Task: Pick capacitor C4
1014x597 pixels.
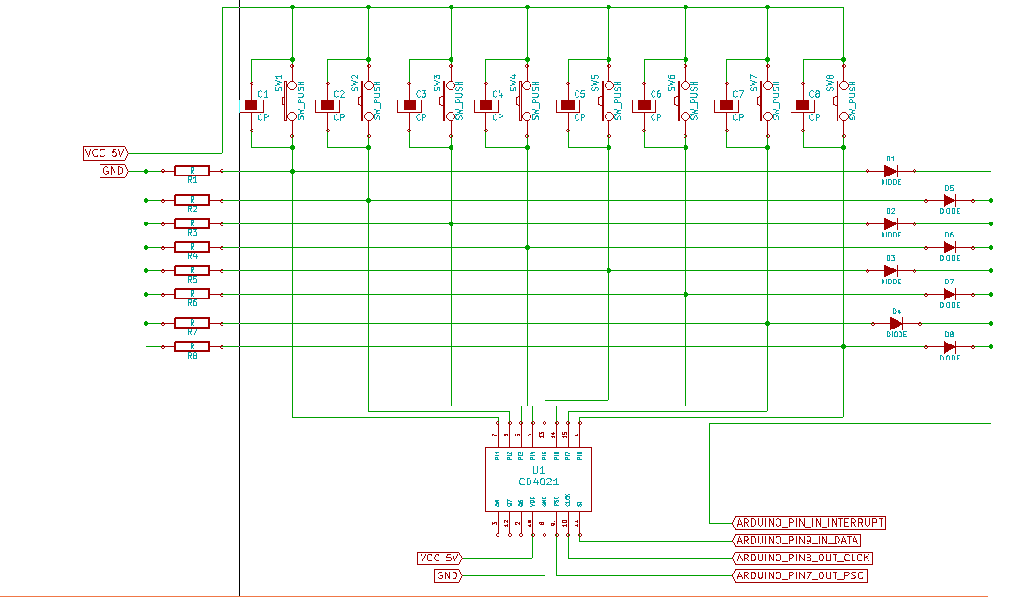Action: click(x=485, y=106)
